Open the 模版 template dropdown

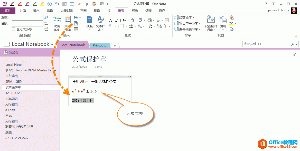click(89, 24)
